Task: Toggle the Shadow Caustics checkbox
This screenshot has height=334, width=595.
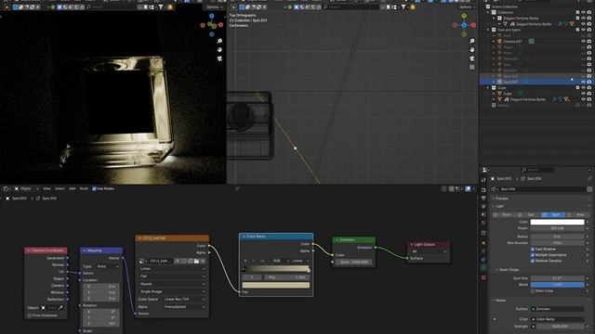Action: (x=533, y=261)
